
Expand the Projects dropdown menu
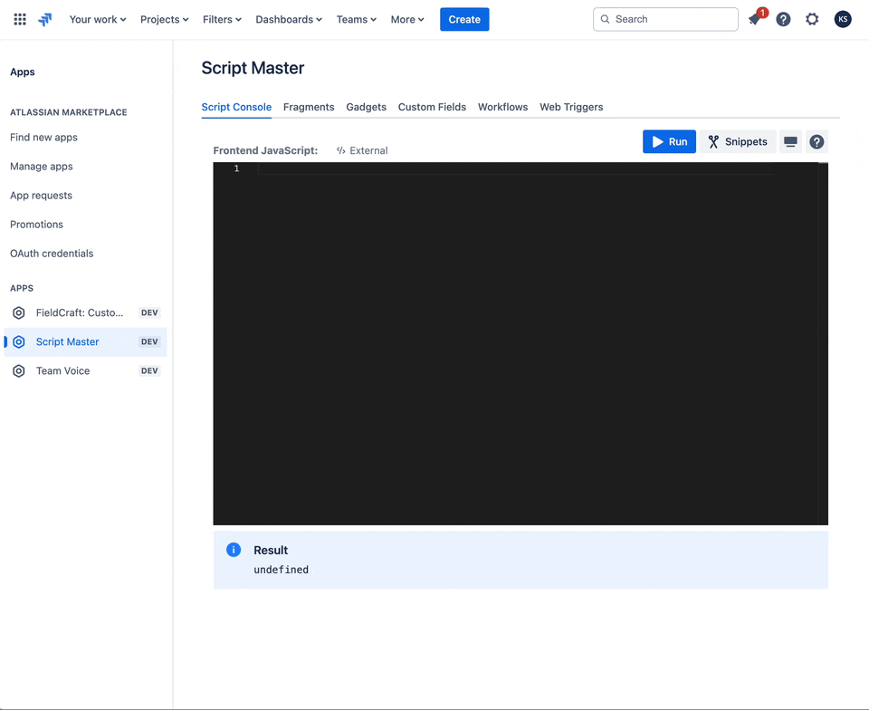click(x=165, y=19)
